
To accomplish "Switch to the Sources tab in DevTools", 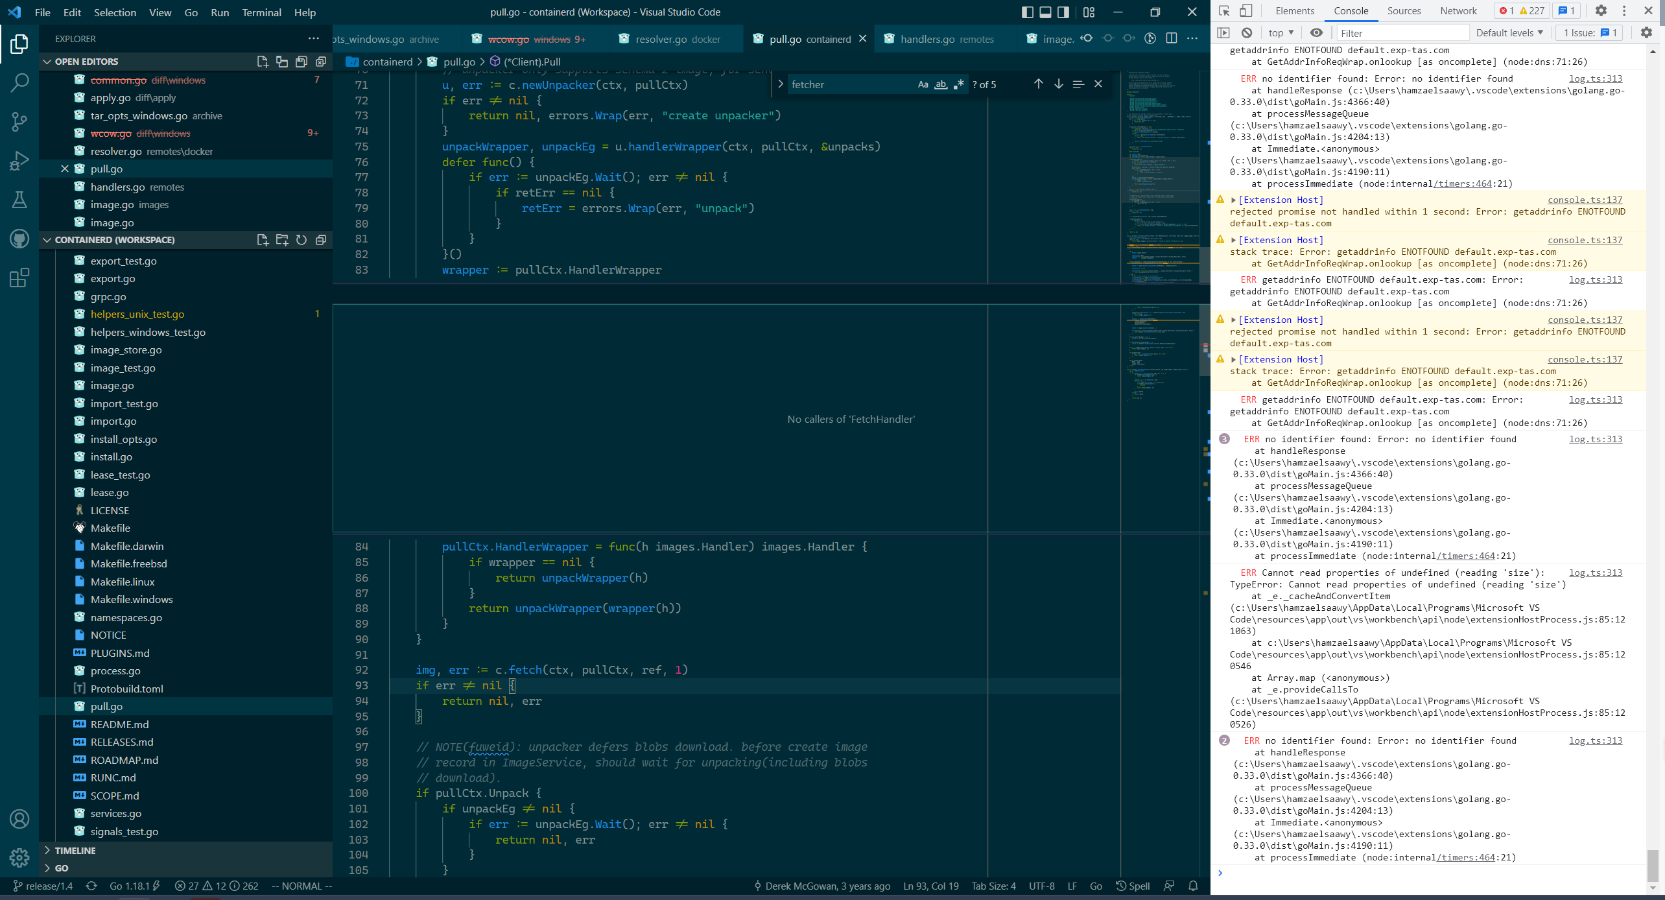I will pos(1404,10).
